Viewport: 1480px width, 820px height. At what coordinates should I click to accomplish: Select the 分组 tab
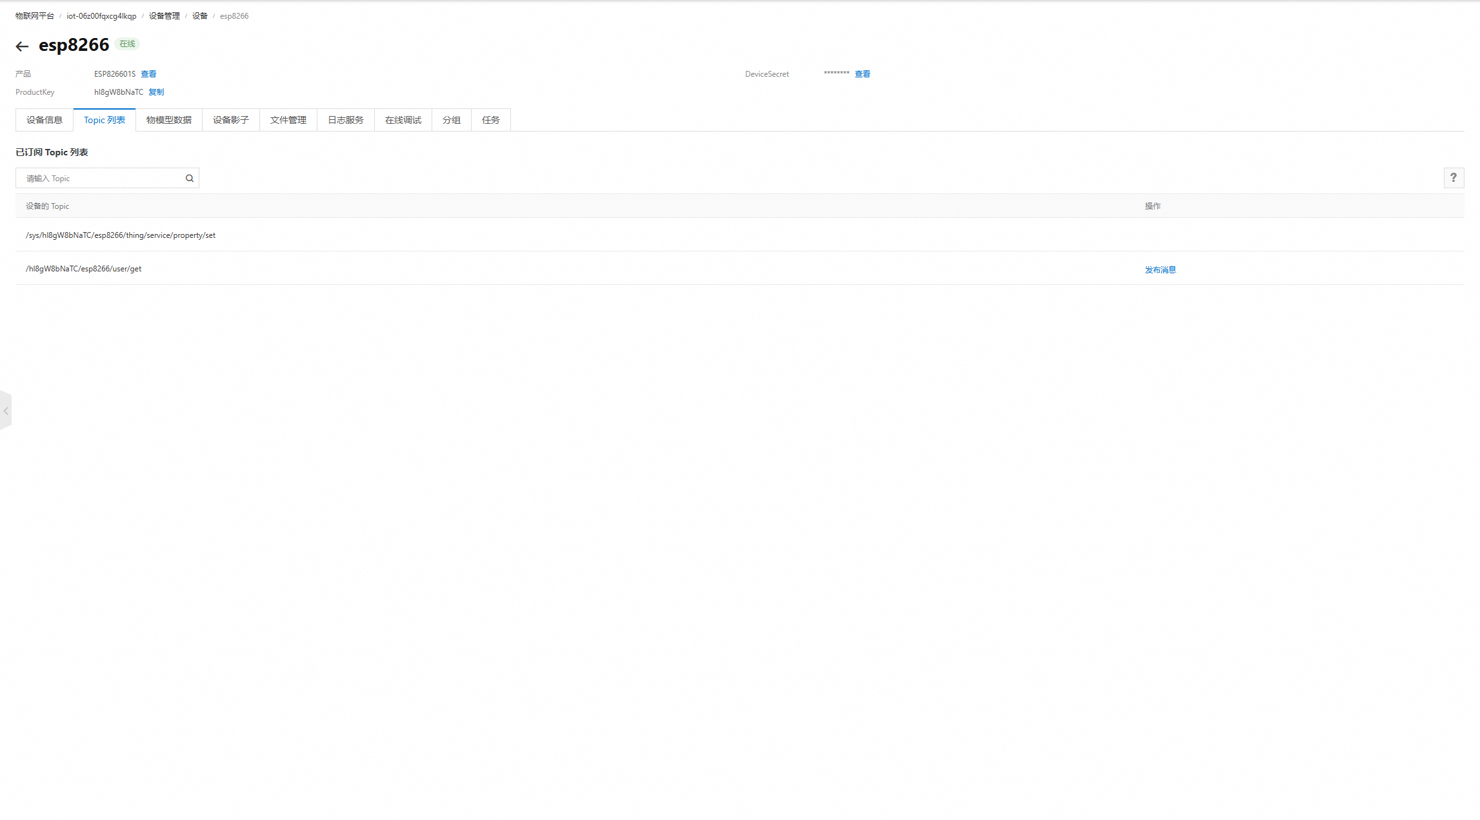coord(452,121)
